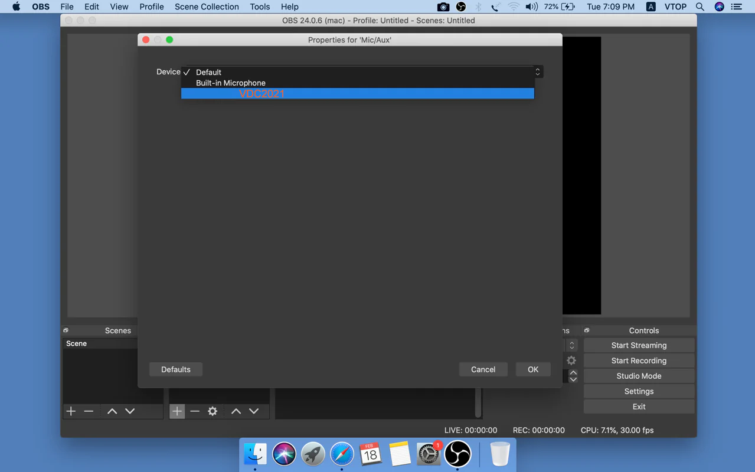
Task: Open Siri from the menu bar
Action: [719, 6]
